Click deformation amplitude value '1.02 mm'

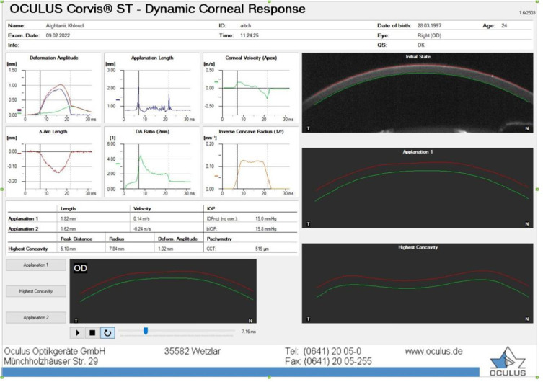(166, 249)
